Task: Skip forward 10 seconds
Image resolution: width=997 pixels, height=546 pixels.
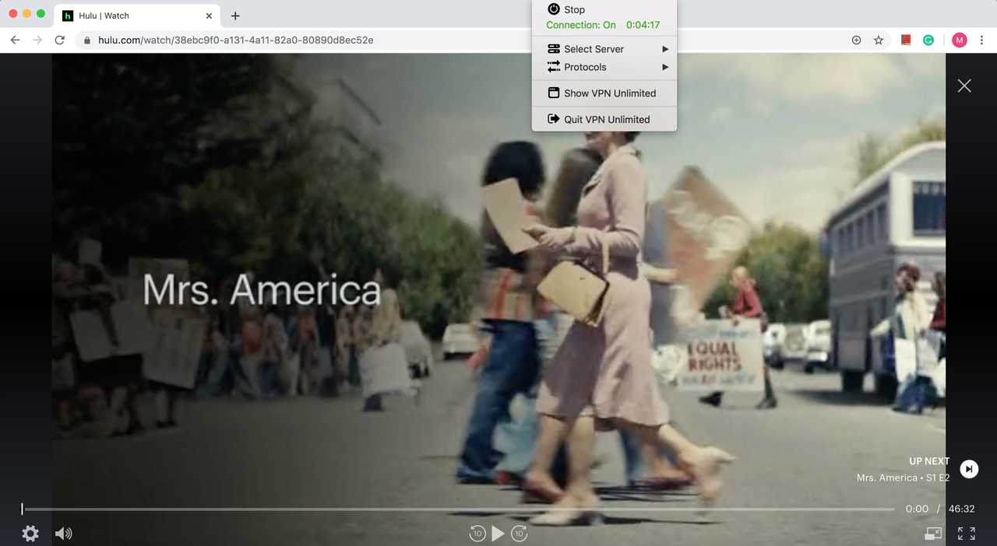Action: (520, 534)
